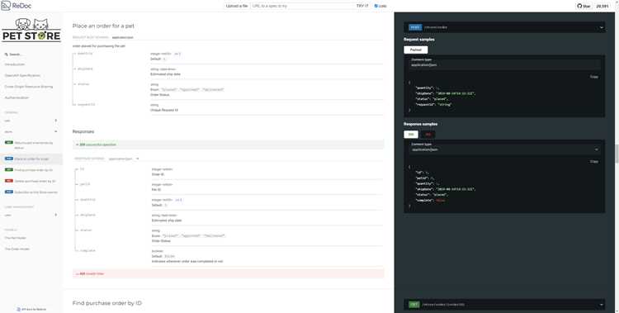Click the Place an order for a pet heading
The image size is (619, 313).
click(x=103, y=26)
